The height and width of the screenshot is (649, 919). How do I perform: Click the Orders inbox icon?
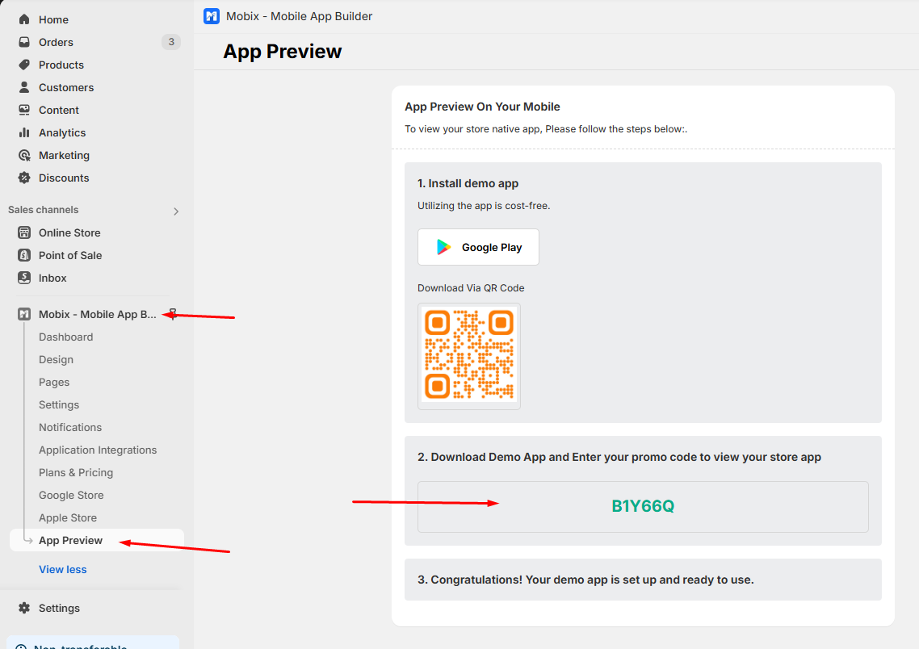tap(24, 42)
